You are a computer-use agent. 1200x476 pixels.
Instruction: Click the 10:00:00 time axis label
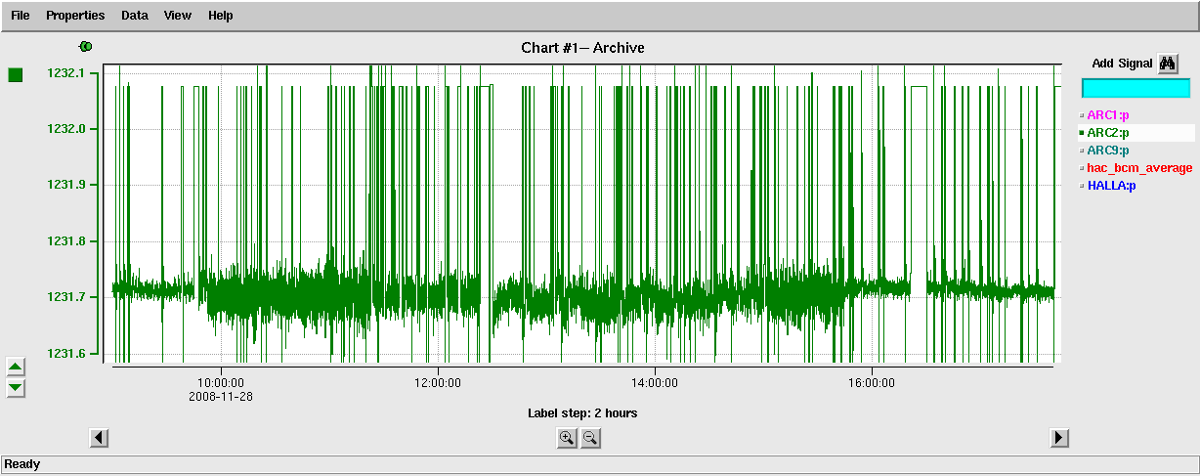[x=221, y=383]
